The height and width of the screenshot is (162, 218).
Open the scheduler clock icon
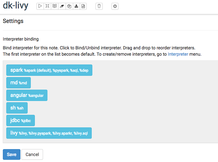(x=115, y=6)
